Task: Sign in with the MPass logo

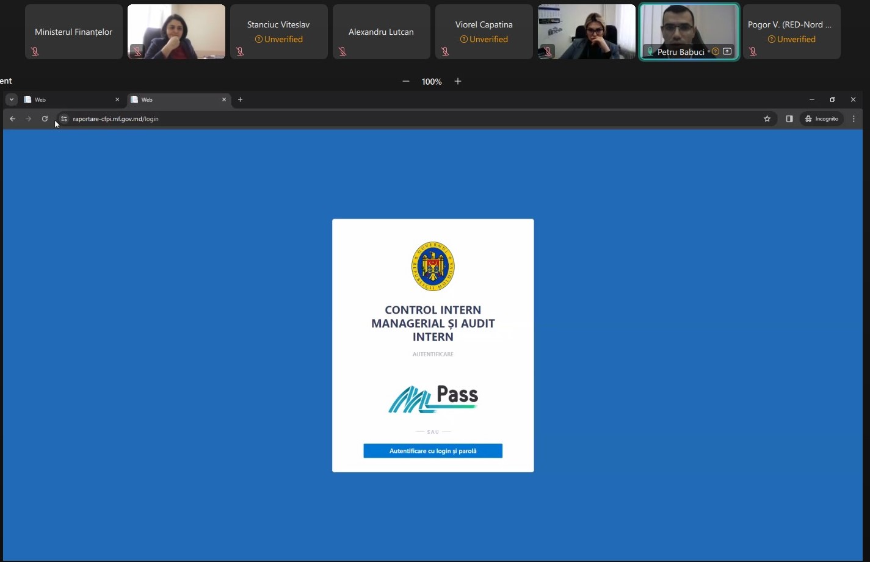Action: (433, 399)
